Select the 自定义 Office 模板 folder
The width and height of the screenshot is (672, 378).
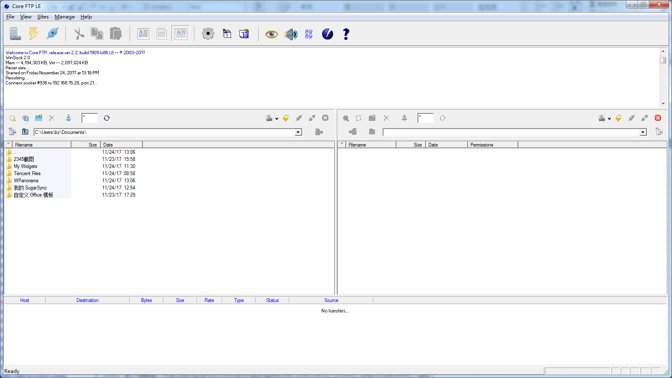pos(33,195)
